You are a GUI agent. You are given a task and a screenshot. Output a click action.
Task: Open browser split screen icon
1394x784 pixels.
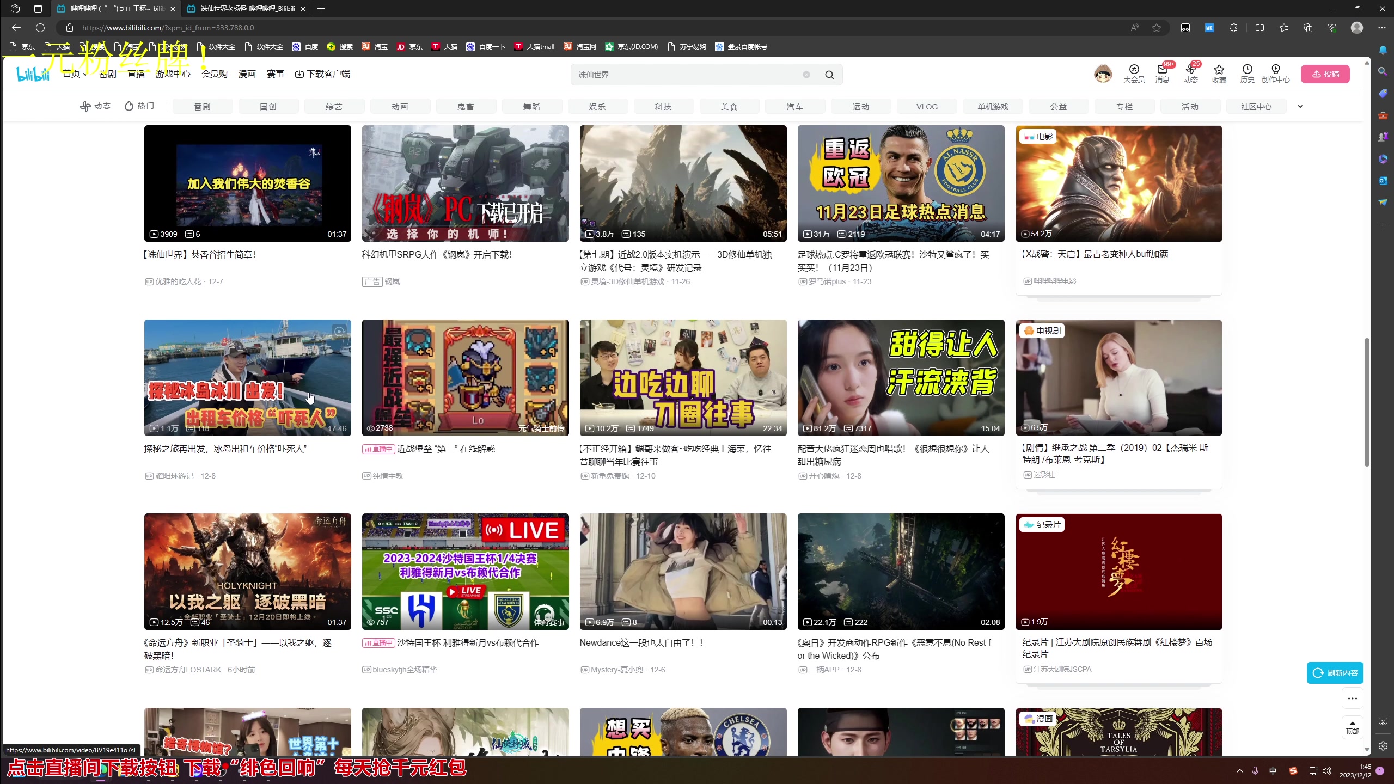1260,28
